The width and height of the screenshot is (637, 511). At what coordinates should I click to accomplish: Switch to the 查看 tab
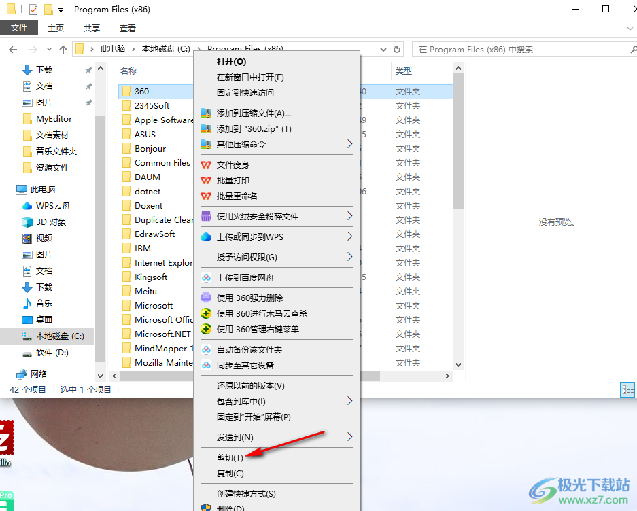pos(128,28)
